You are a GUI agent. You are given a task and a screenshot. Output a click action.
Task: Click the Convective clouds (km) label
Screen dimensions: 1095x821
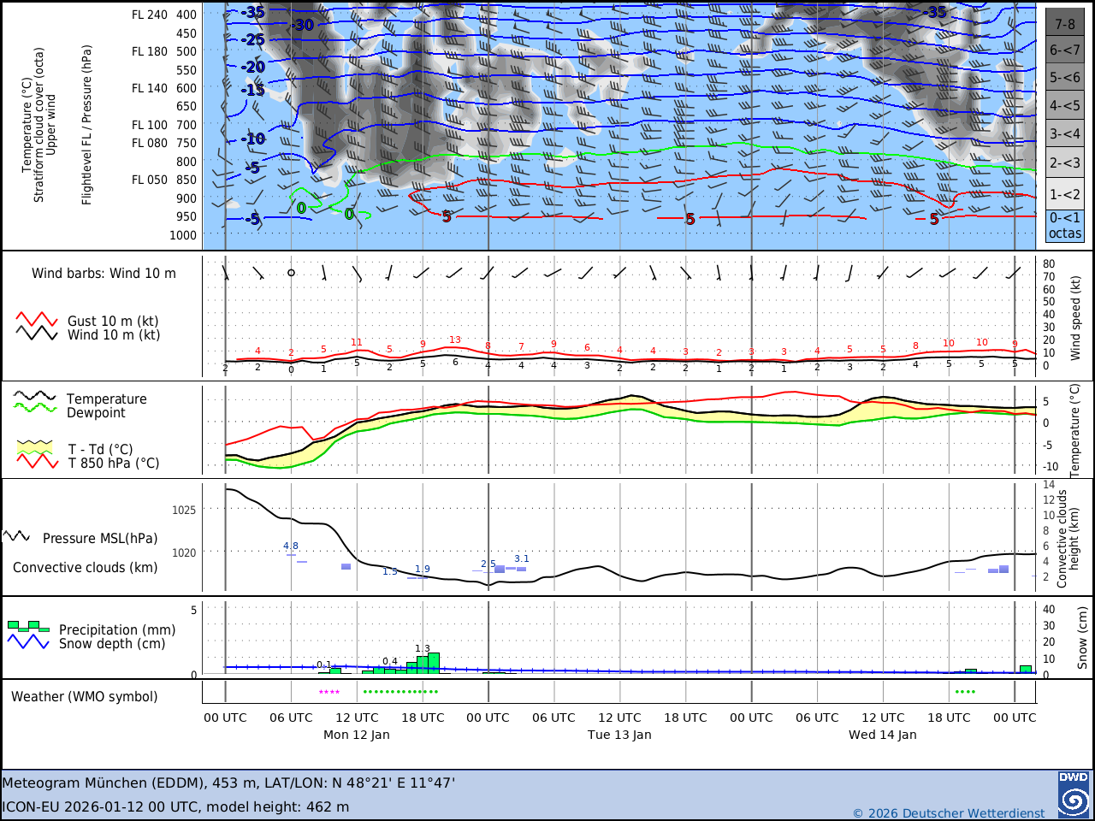(86, 568)
